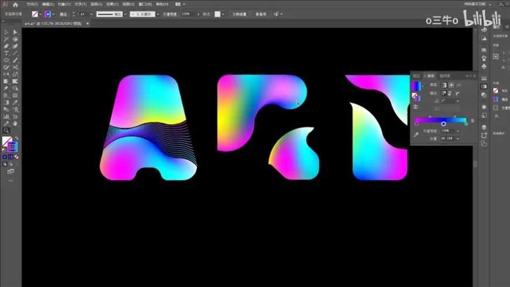This screenshot has width=510, height=287.
Task: Click the 首选项 button
Action: click(x=260, y=13)
